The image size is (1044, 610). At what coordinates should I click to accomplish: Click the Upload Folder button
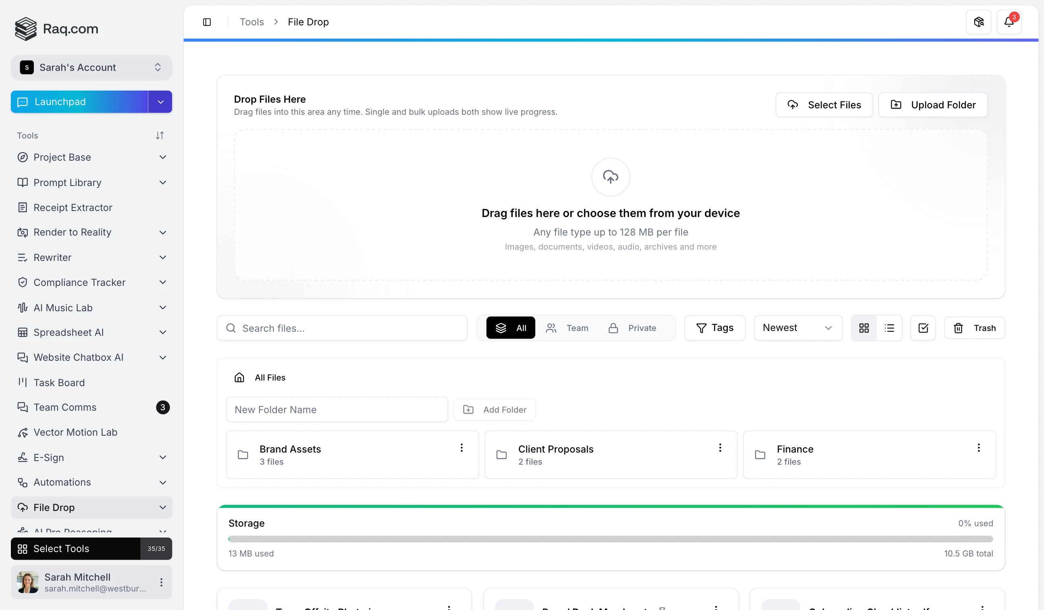tap(932, 105)
